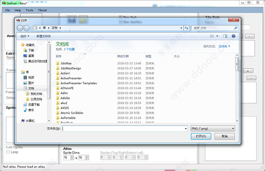Click the Sprite Dims width field
The width and height of the screenshot is (265, 171).
tap(67, 157)
